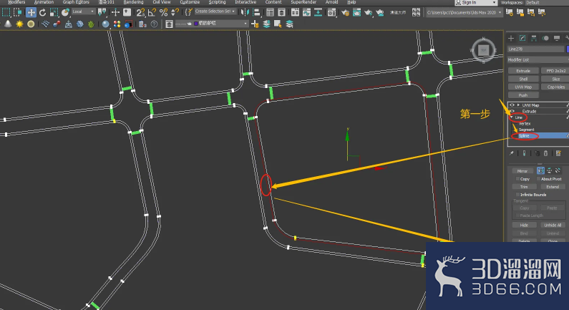Switch to the Hierarchy panel icon
This screenshot has width=569, height=310.
(x=534, y=38)
